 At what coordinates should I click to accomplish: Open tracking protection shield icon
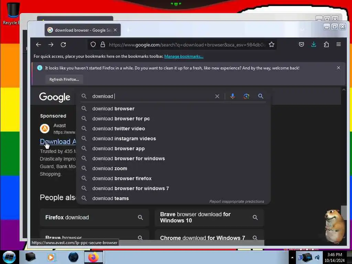coord(93,45)
